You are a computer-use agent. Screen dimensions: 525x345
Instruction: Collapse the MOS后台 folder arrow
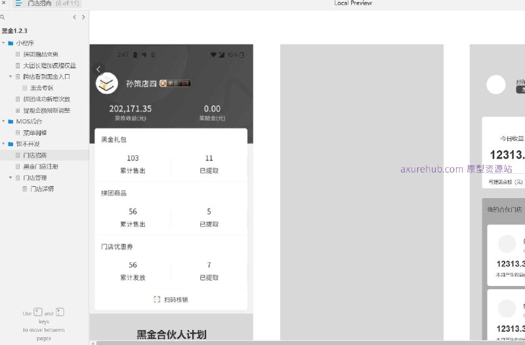pos(3,121)
